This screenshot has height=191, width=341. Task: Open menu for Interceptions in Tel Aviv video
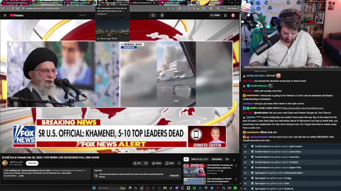click(x=236, y=179)
